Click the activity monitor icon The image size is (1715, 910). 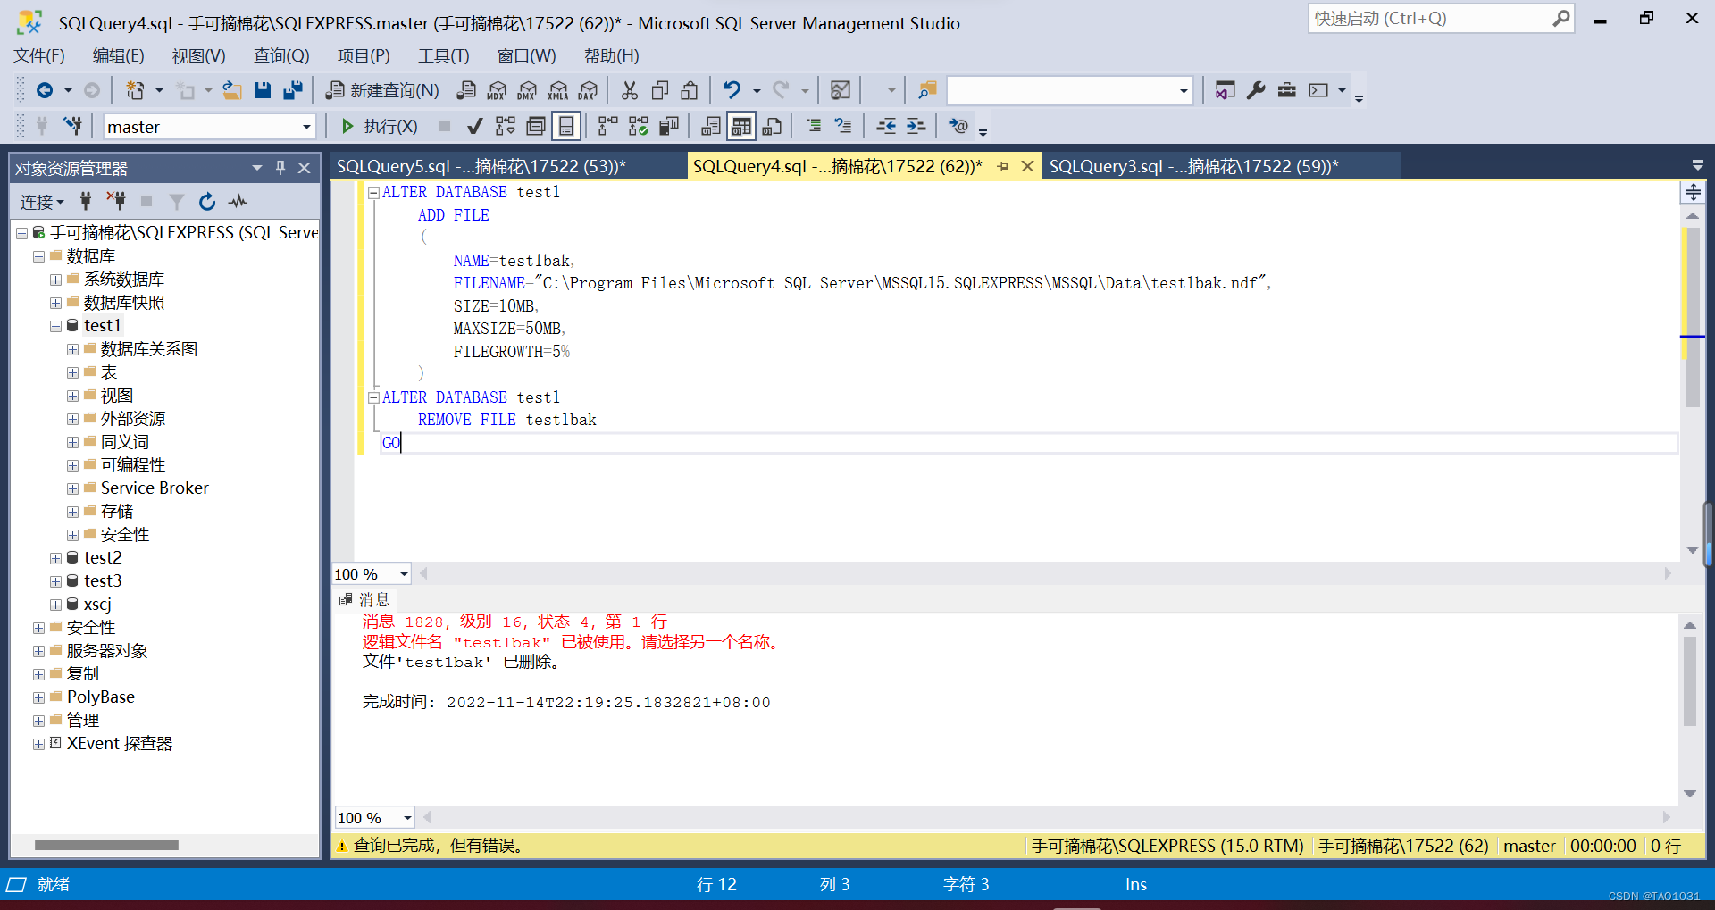point(841,90)
